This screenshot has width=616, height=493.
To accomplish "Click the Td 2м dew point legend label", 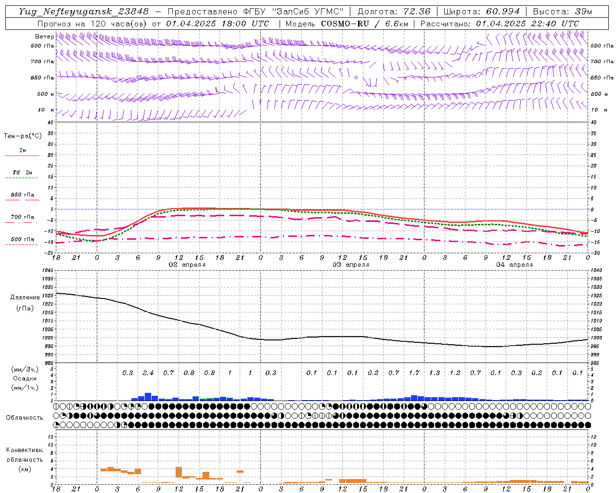I will point(22,172).
